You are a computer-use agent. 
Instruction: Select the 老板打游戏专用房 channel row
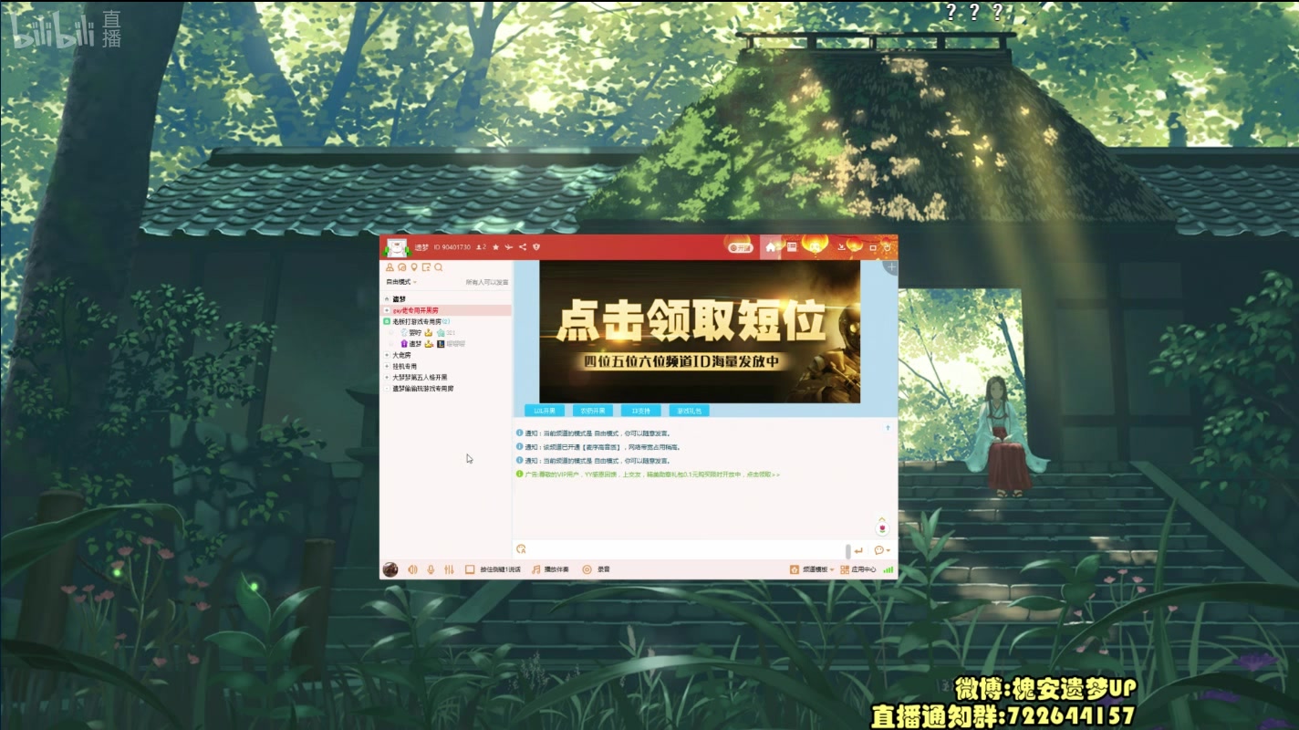pyautogui.click(x=446, y=322)
